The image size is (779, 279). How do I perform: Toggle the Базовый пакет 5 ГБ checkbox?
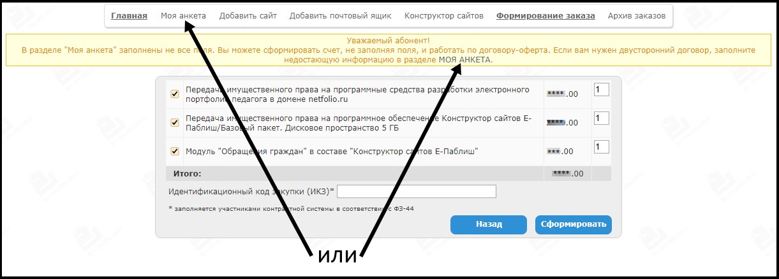(x=174, y=122)
